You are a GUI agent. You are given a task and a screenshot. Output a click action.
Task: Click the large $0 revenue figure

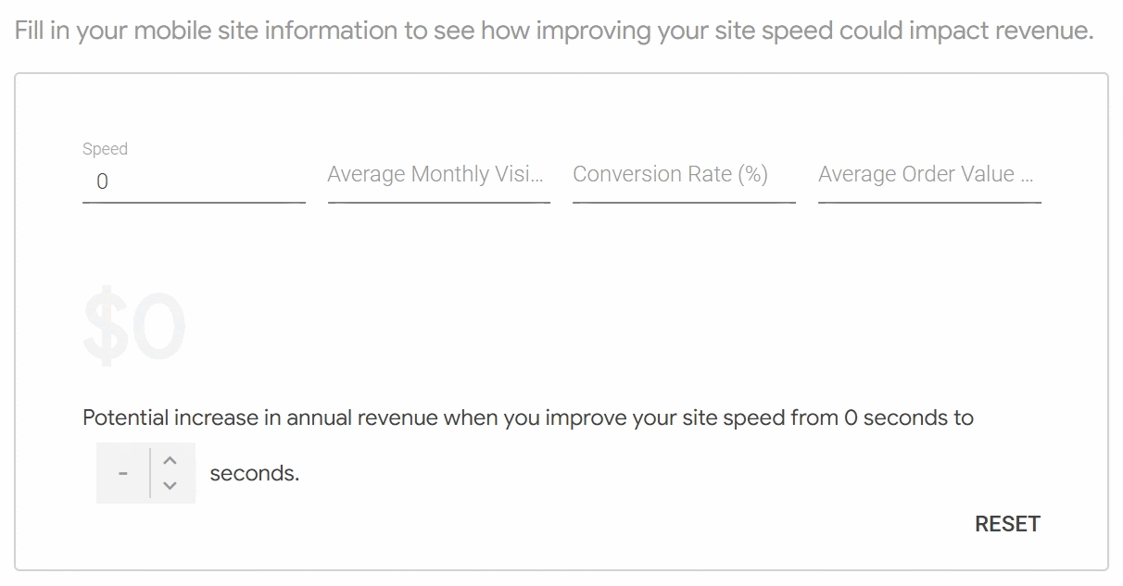(134, 329)
